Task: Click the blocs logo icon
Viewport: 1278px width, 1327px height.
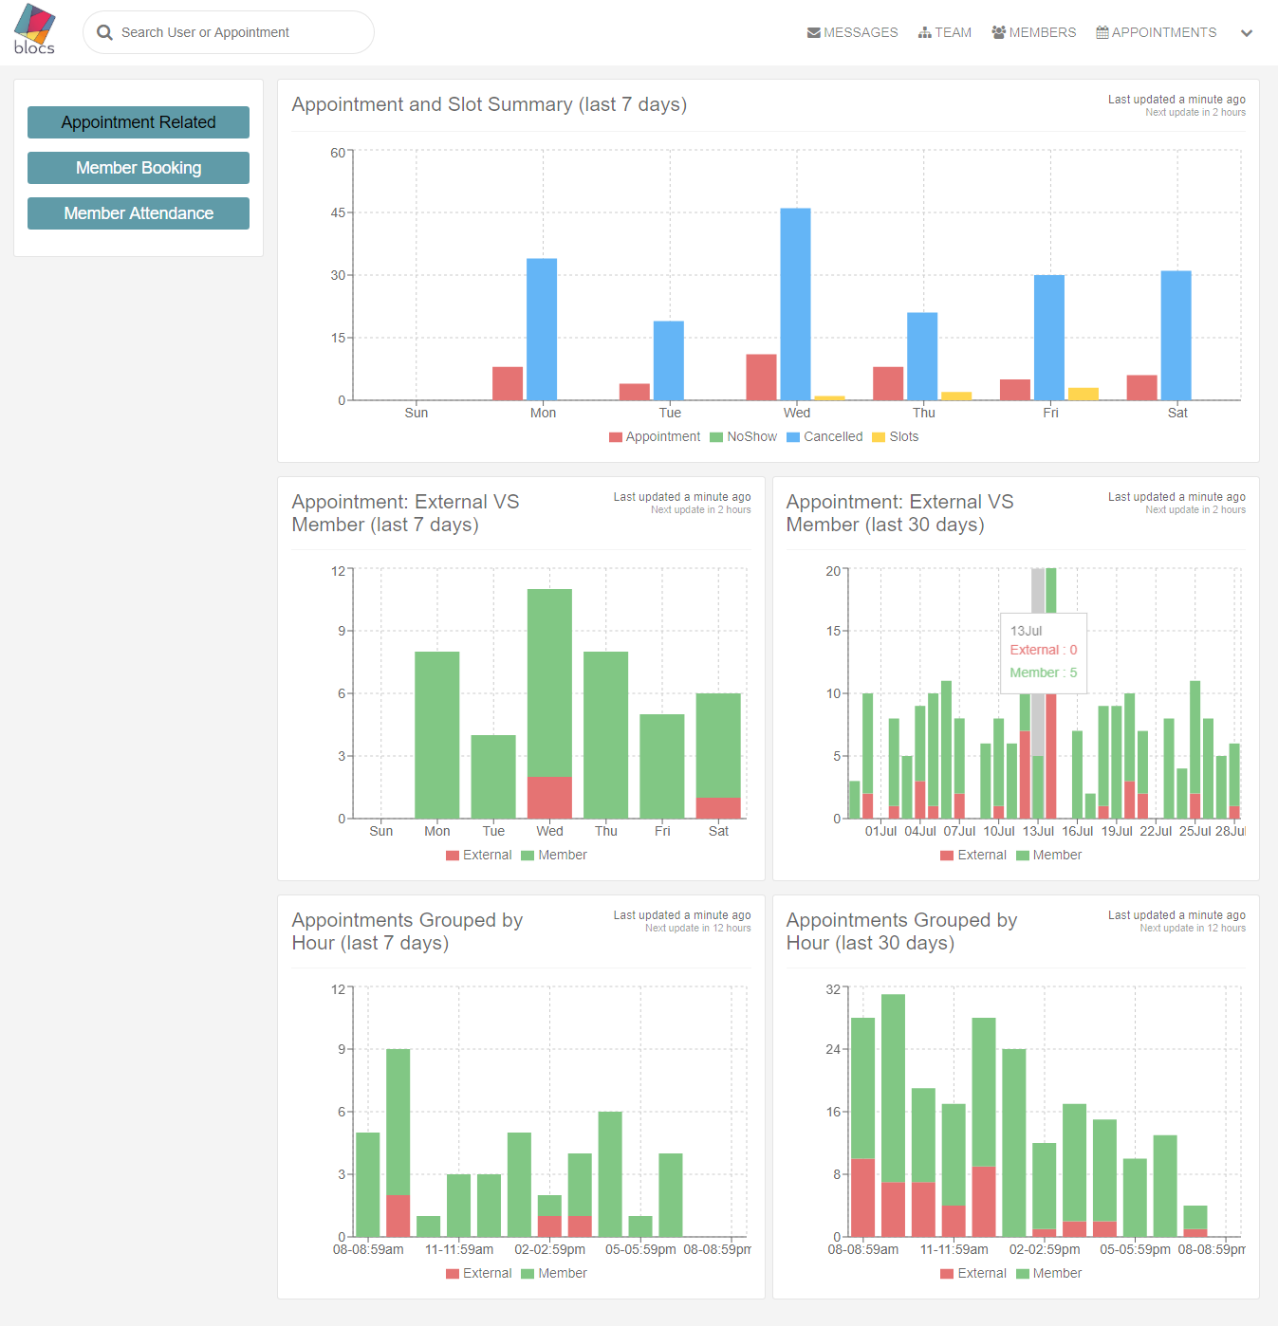Action: [34, 29]
